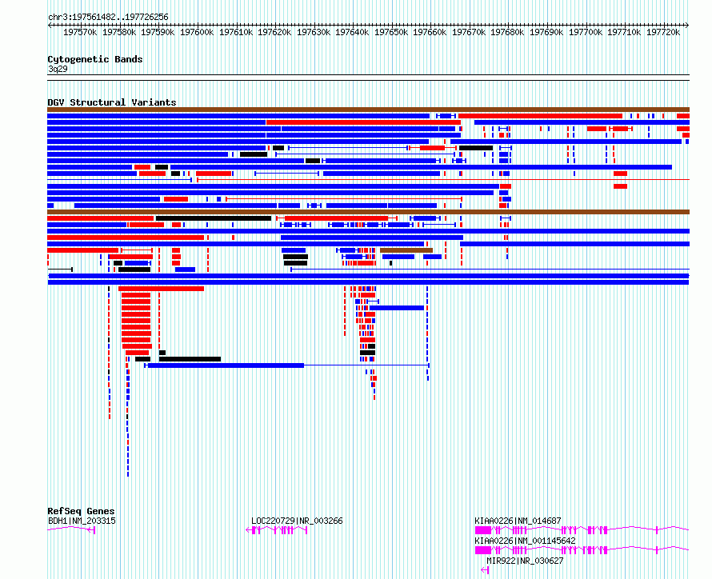Click the 197650k ruler tick label
Screen dimensions: 712x579
tap(391, 32)
